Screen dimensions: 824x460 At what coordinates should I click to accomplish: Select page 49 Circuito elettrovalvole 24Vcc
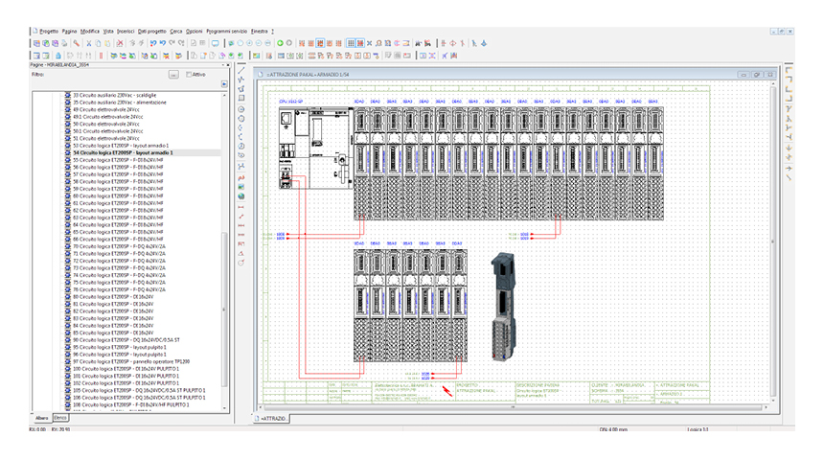(x=105, y=110)
